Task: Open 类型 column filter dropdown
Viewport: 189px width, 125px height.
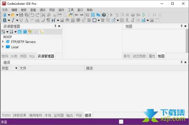Action: tap(16, 68)
